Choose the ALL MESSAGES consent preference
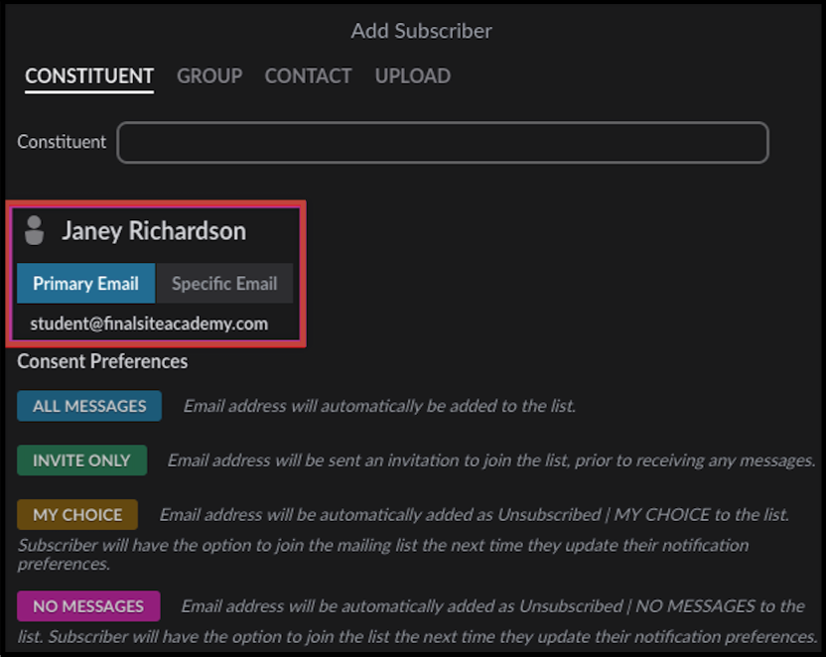The height and width of the screenshot is (657, 826). click(89, 406)
